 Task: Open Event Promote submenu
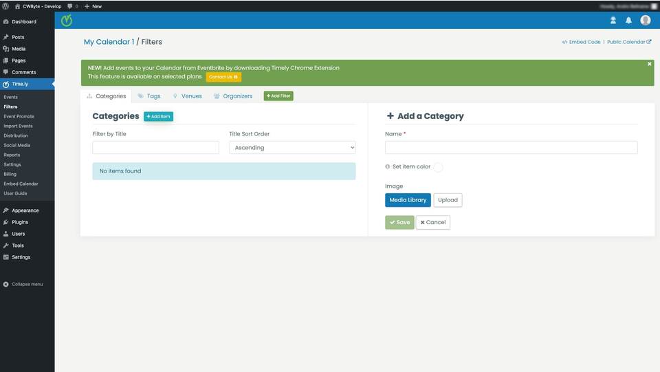pyautogui.click(x=19, y=117)
